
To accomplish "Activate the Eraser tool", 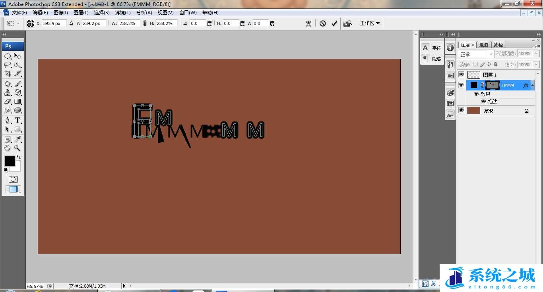I will pyautogui.click(x=8, y=102).
